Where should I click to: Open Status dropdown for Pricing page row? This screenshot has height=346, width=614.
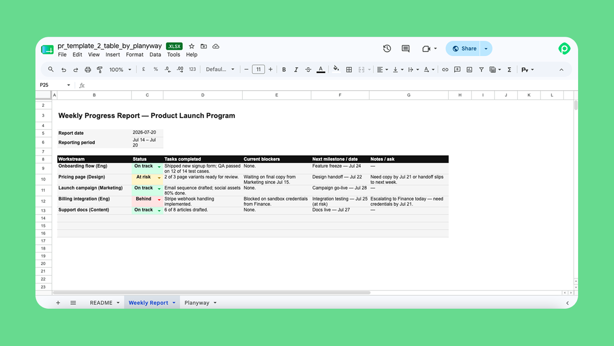click(159, 178)
